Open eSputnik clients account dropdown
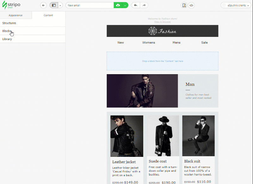The height and width of the screenshot is (184, 253). click(x=236, y=5)
